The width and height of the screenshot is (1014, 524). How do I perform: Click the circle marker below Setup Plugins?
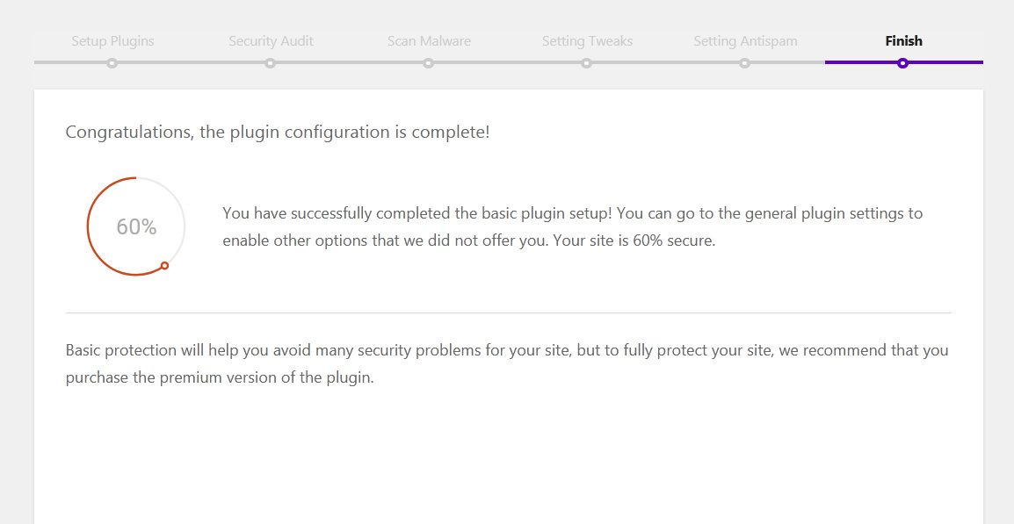(x=112, y=63)
